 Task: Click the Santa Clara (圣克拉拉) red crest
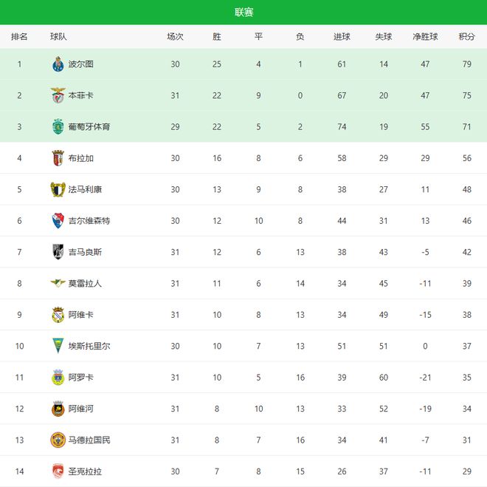[58, 471]
